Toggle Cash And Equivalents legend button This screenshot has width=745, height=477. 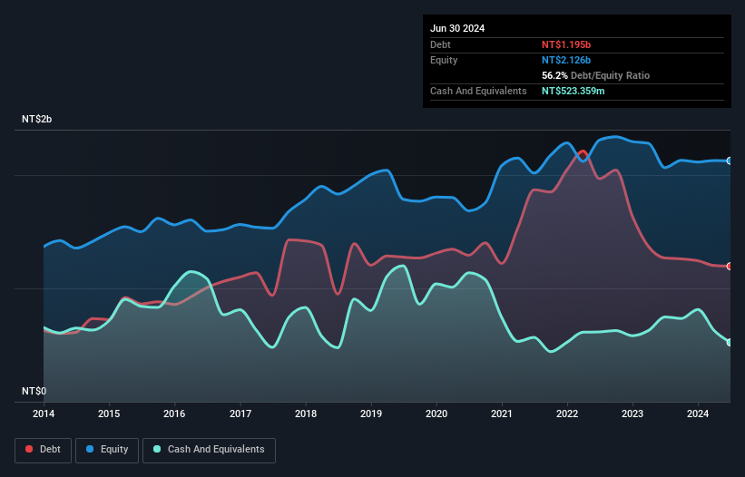pos(209,450)
